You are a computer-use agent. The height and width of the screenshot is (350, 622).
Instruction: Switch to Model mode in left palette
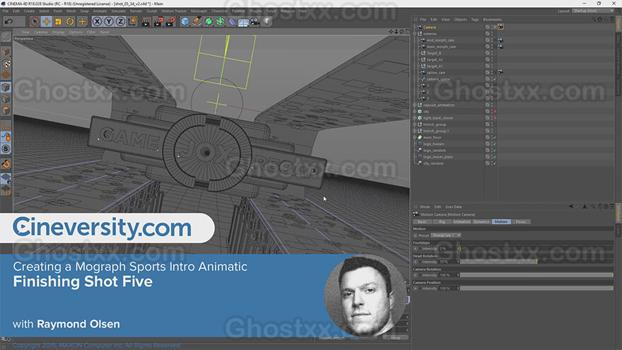coord(6,52)
